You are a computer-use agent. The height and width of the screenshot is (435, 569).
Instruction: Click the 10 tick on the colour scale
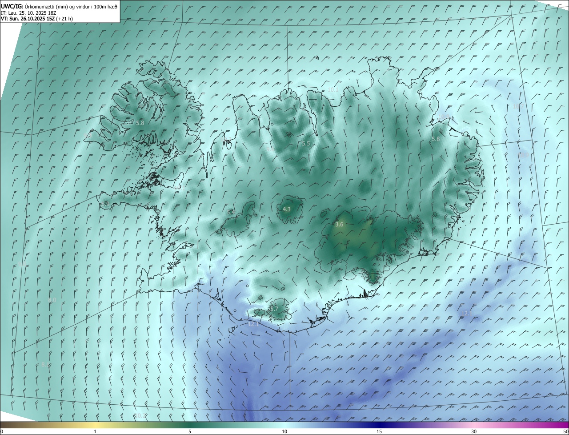click(x=284, y=431)
